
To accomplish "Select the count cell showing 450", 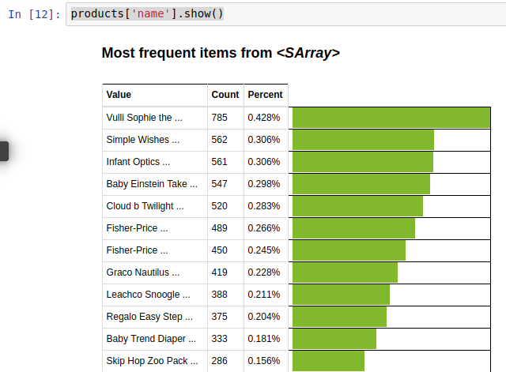I will click(x=219, y=250).
